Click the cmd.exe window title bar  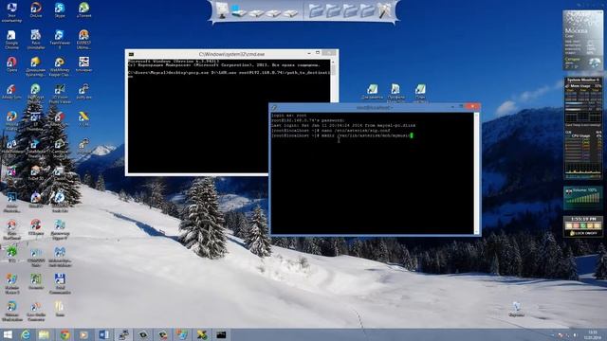pos(231,54)
